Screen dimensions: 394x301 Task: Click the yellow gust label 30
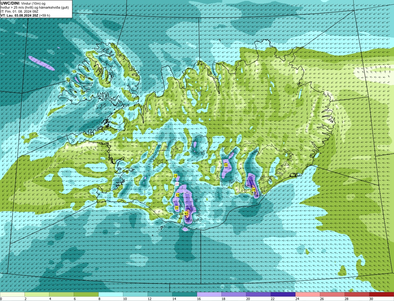pos(177,208)
